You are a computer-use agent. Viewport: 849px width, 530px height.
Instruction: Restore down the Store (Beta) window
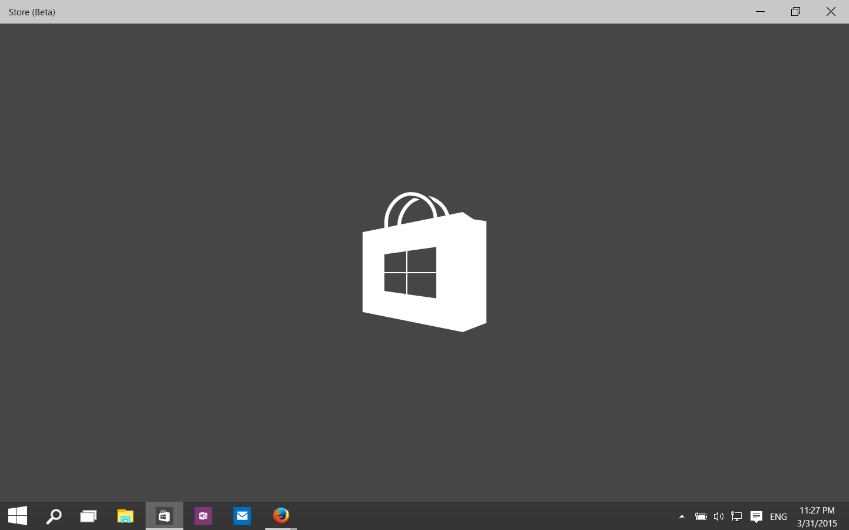click(x=796, y=12)
